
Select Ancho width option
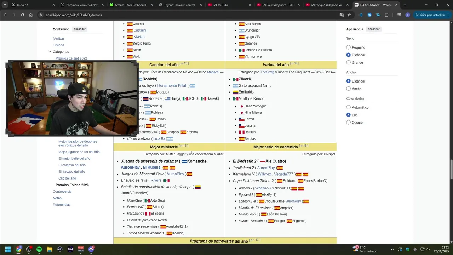(349, 89)
